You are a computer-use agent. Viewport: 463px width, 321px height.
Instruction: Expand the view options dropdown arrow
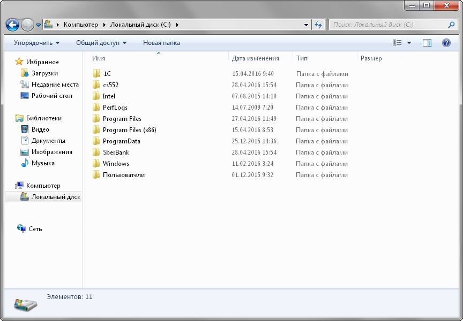409,43
